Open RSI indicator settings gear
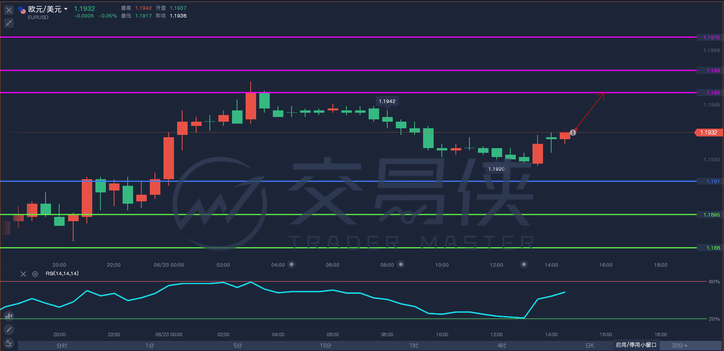 [x=35, y=274]
